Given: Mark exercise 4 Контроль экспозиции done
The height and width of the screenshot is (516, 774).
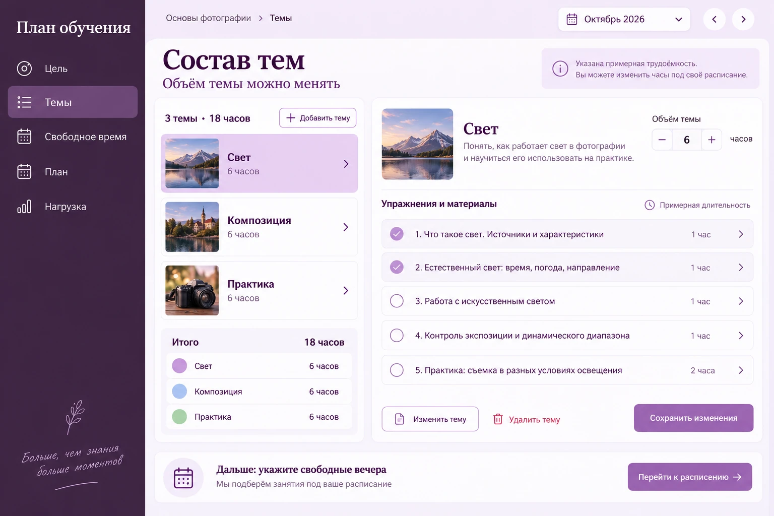Looking at the screenshot, I should click(x=397, y=335).
